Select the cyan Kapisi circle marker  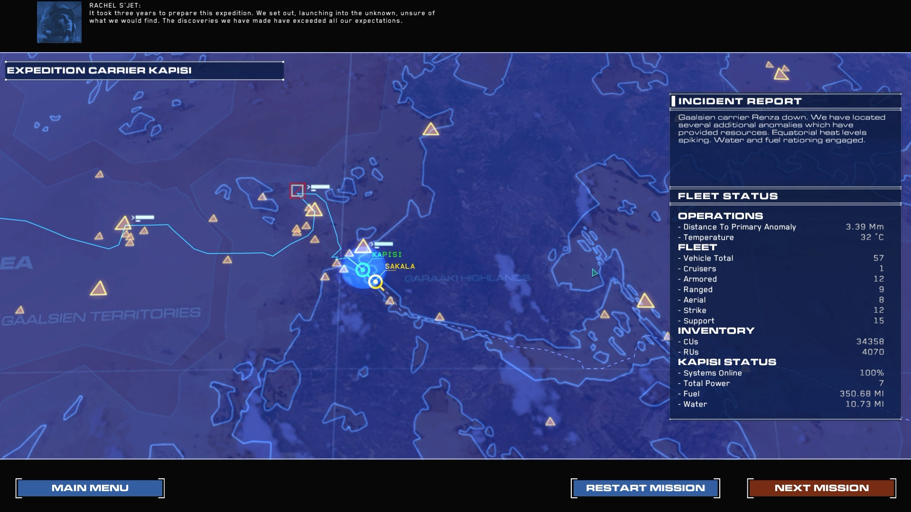[x=363, y=270]
